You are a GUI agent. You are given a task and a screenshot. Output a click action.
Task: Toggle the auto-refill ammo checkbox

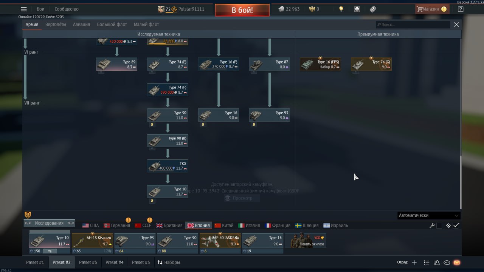(x=456, y=226)
